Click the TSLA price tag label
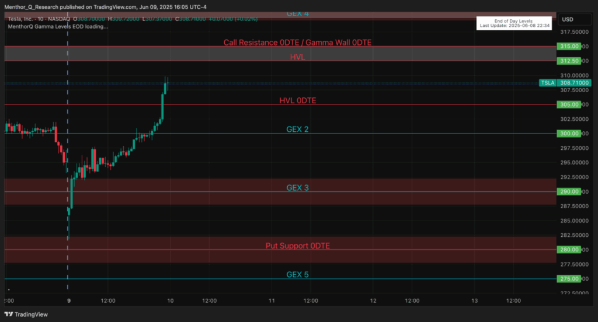 click(548, 83)
